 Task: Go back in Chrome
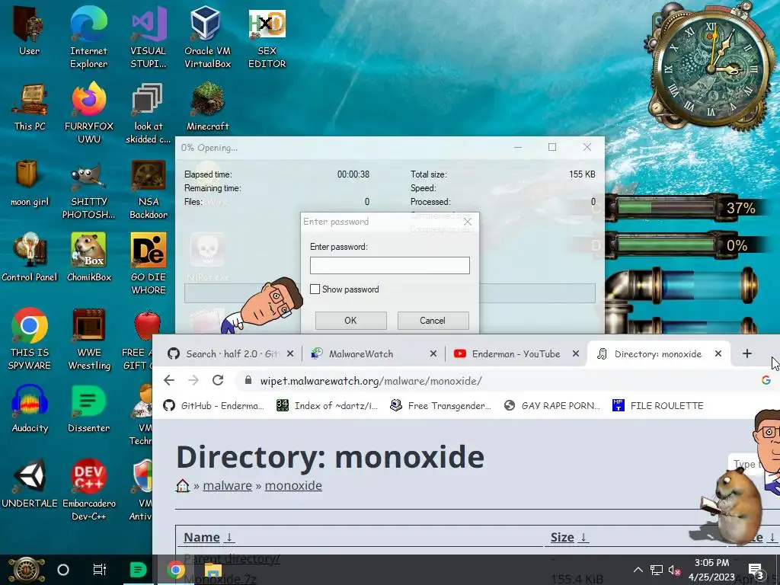tap(169, 381)
